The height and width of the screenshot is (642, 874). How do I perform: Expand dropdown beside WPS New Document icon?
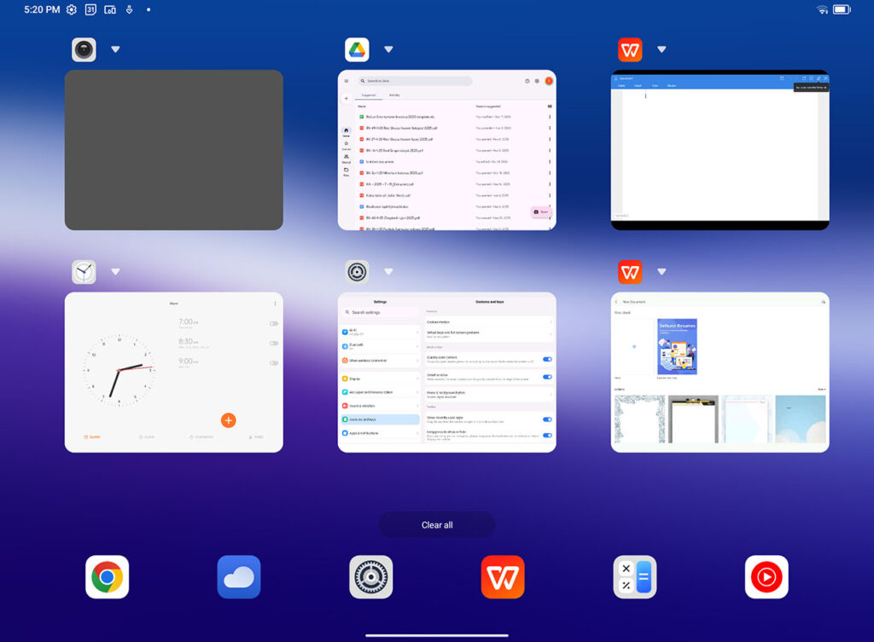(x=661, y=272)
